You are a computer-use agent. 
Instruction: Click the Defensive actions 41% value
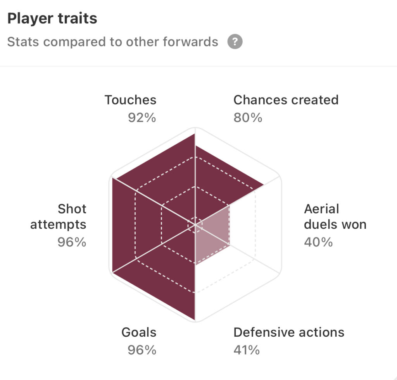(246, 350)
